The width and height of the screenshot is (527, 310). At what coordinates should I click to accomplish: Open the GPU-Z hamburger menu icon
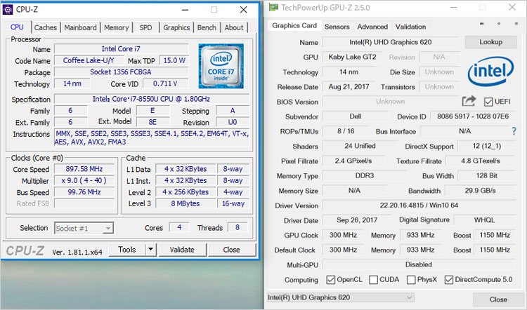point(516,24)
